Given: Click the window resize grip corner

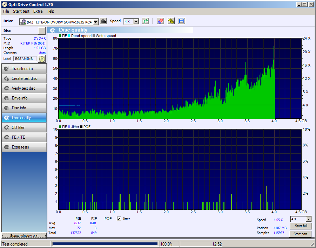Looking at the screenshot, I should [313, 244].
